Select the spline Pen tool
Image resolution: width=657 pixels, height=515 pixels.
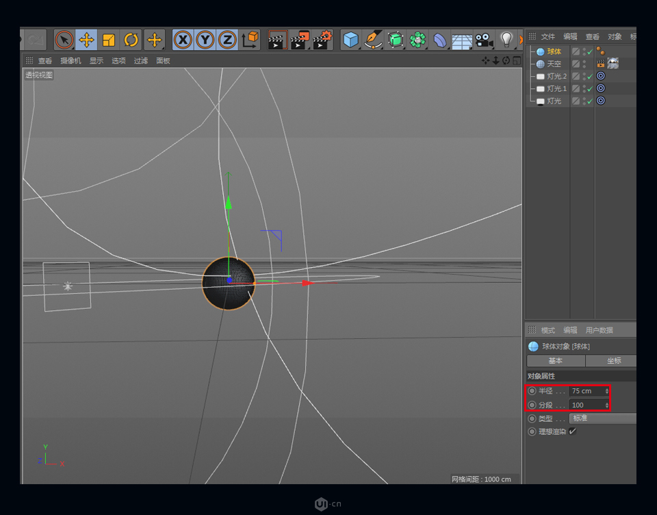(x=373, y=40)
